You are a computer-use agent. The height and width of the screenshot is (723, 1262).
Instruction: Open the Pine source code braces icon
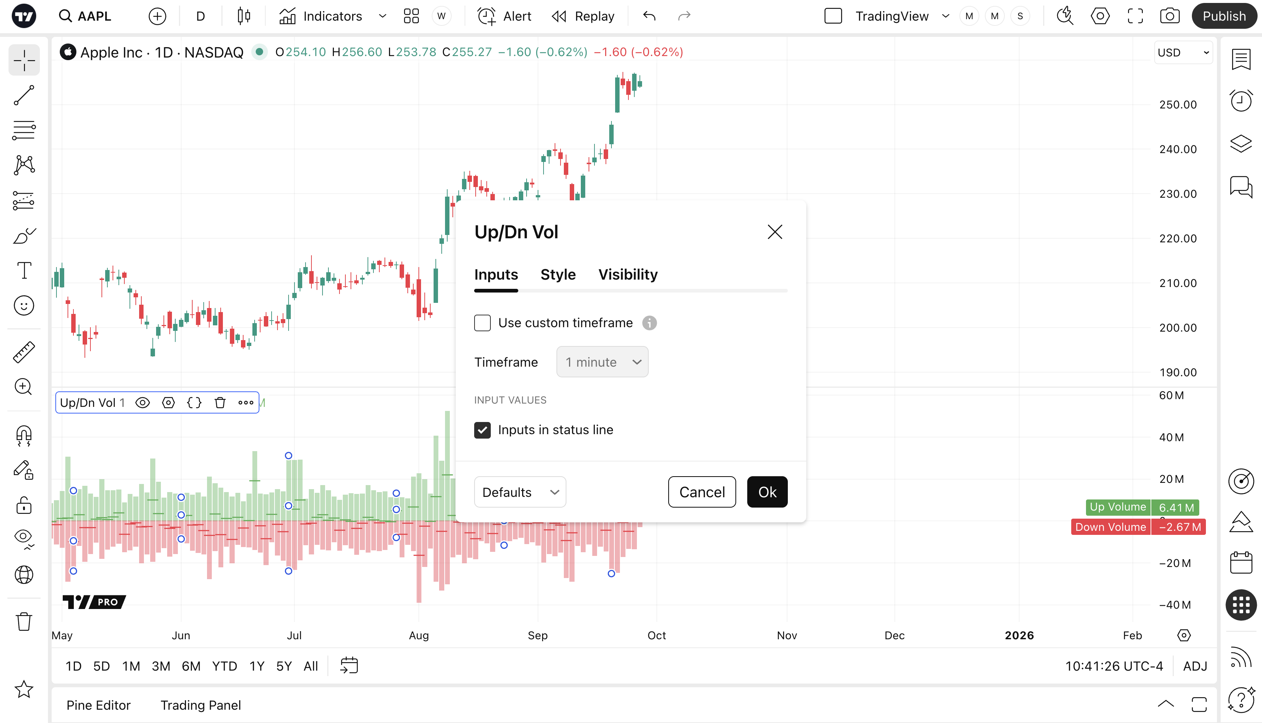click(x=194, y=403)
